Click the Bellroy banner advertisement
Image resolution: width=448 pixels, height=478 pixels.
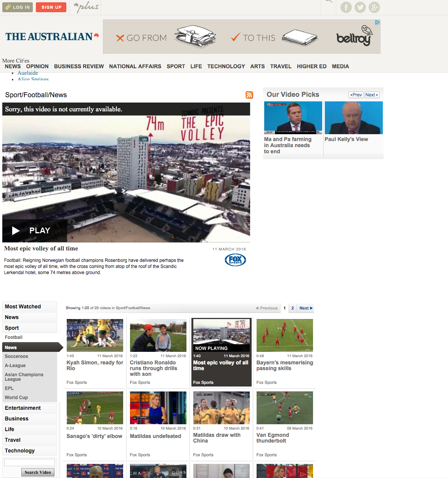click(242, 37)
